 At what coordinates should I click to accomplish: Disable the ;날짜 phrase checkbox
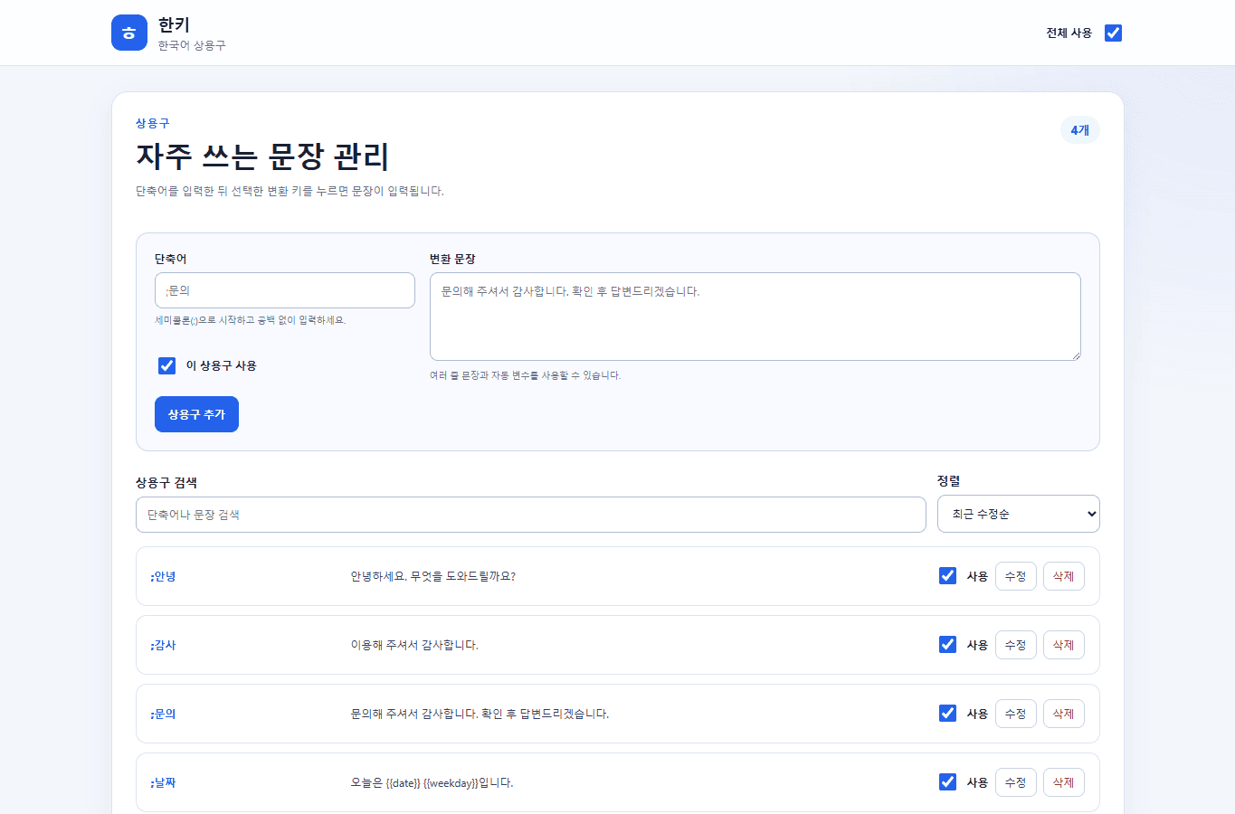[x=947, y=782]
